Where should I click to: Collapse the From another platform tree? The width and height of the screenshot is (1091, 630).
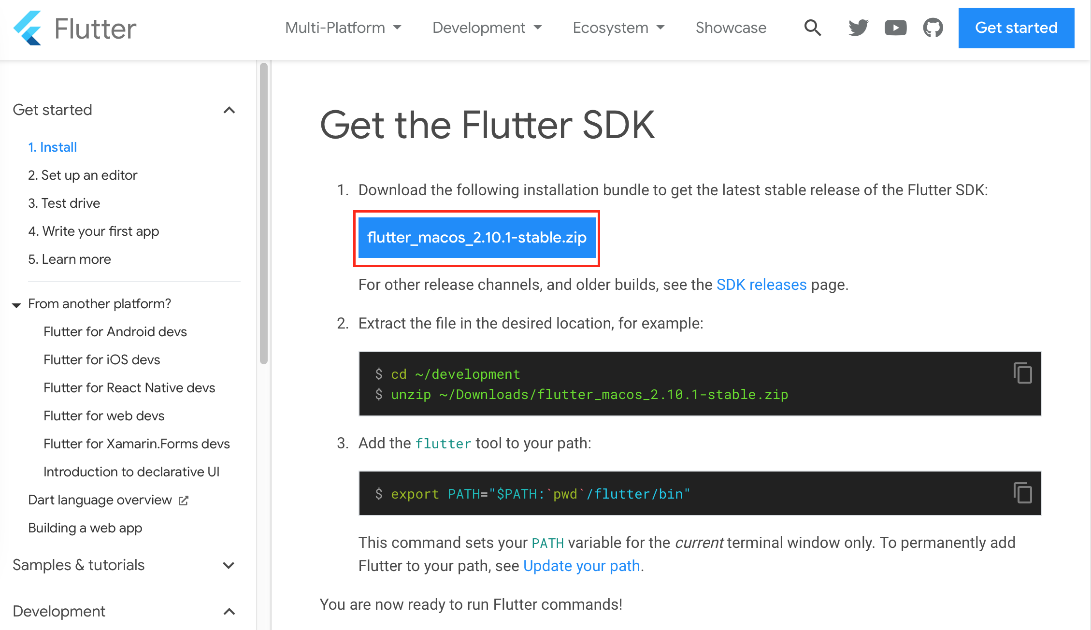coord(16,304)
